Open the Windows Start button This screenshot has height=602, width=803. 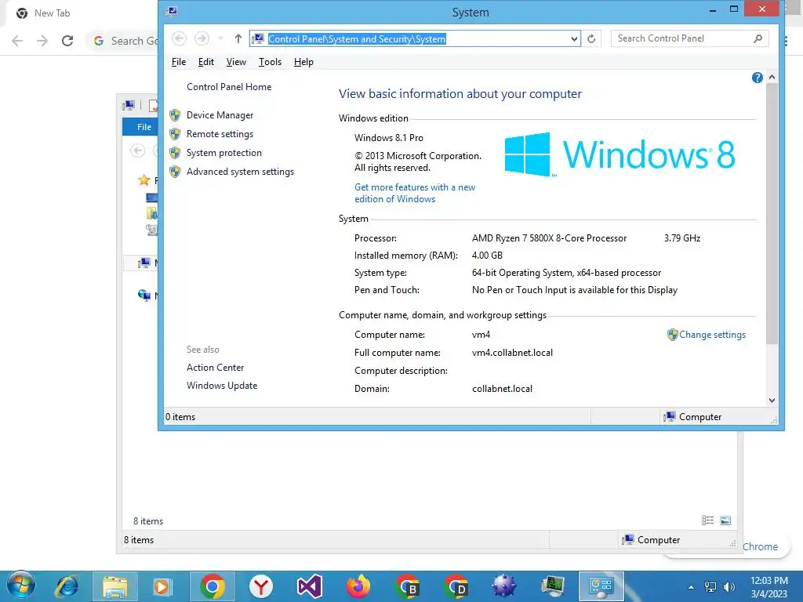[x=21, y=586]
